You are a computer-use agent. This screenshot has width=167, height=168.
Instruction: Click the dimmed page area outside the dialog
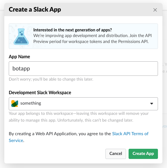[x=165, y=86]
